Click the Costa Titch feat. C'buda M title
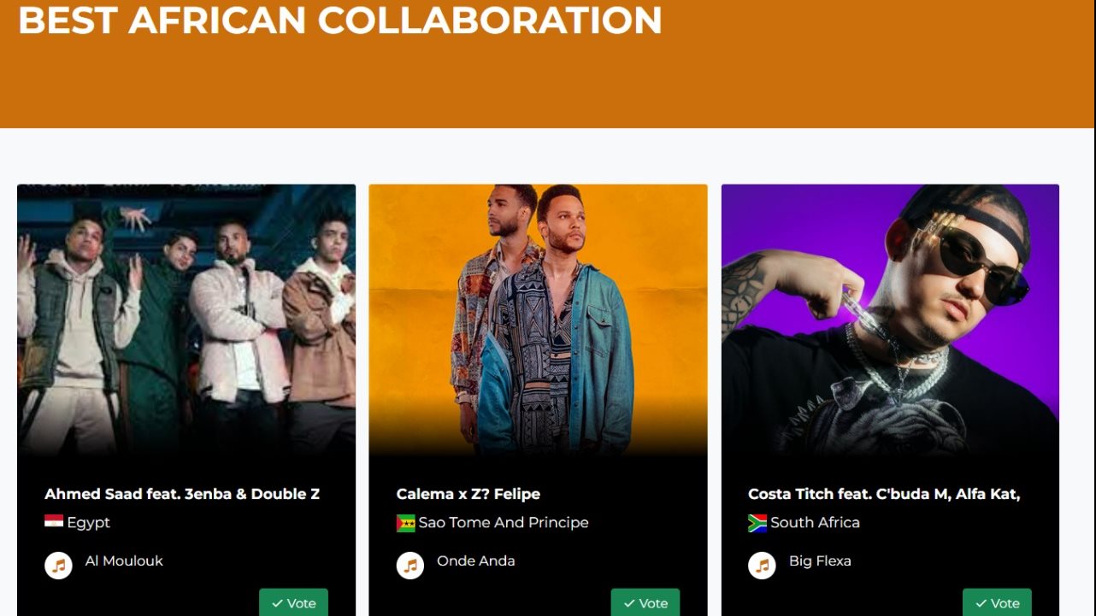The image size is (1096, 616). coord(884,494)
